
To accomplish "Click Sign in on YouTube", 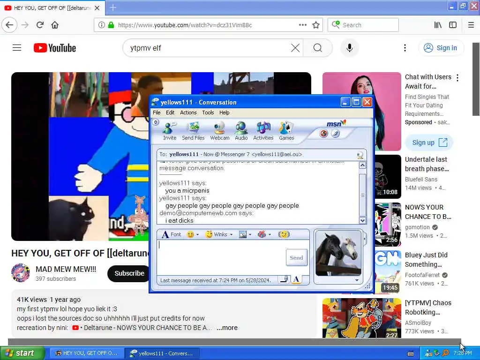I will 441,48.
